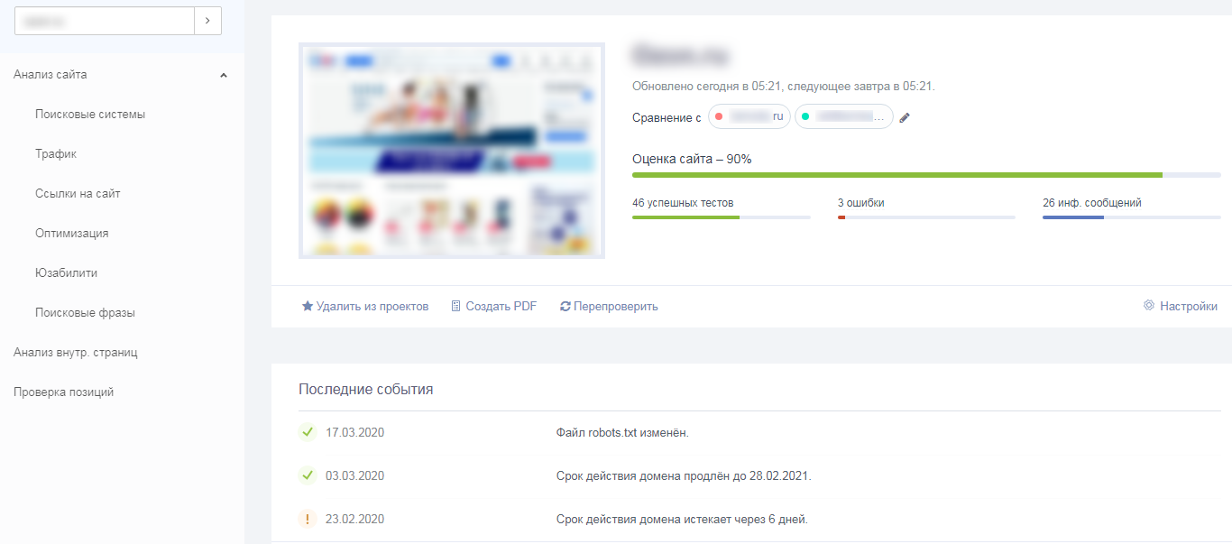The height and width of the screenshot is (544, 1232).
Task: Click the PDF document icon
Action: [455, 307]
